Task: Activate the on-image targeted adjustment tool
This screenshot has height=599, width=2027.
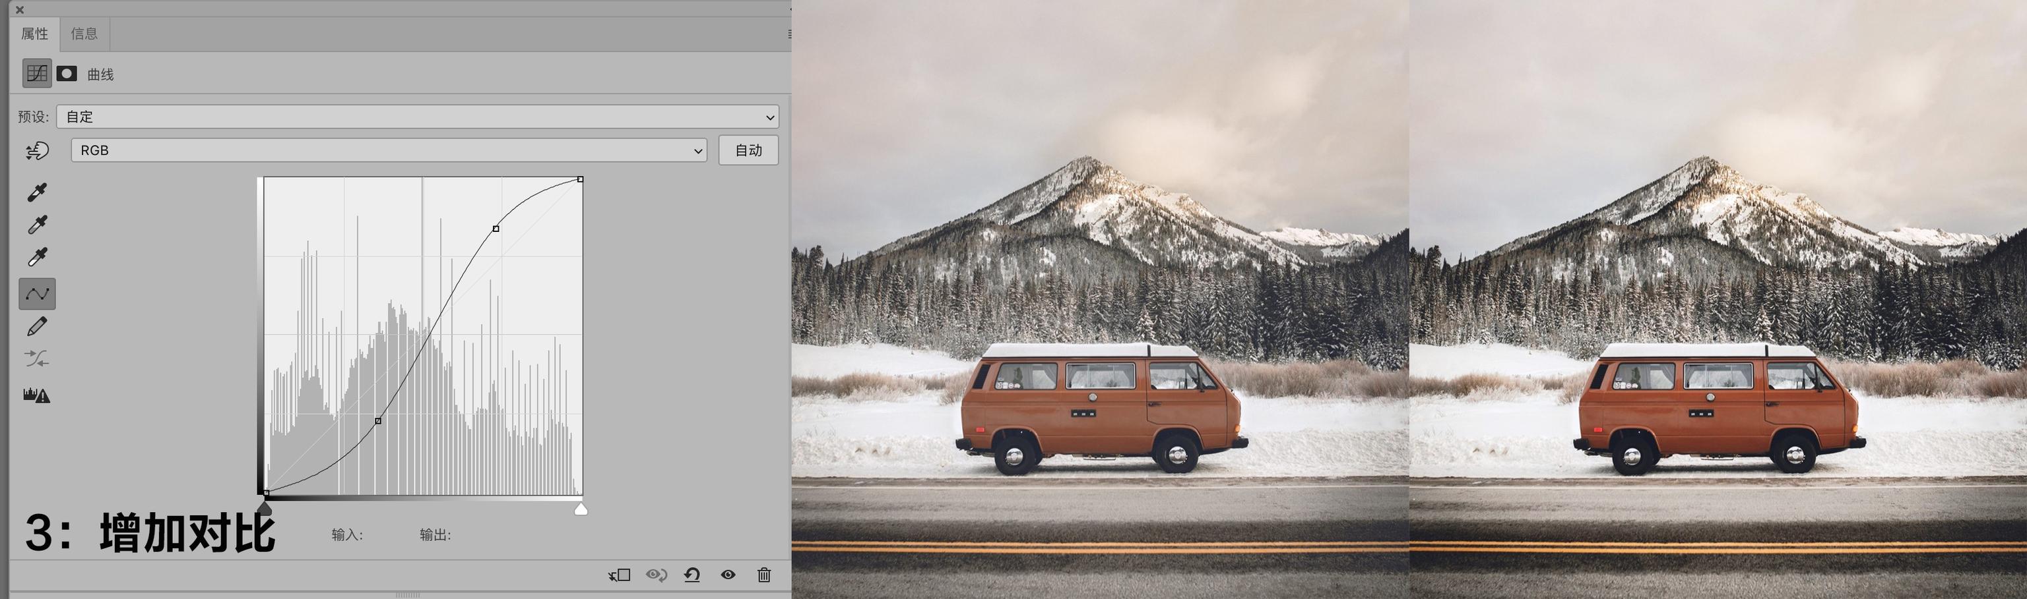Action: (37, 150)
